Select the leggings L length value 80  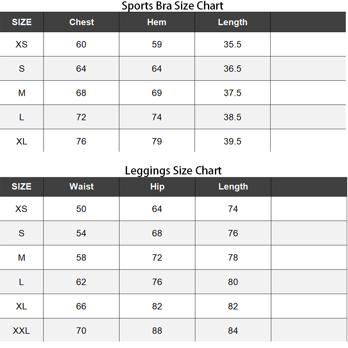pos(233,282)
